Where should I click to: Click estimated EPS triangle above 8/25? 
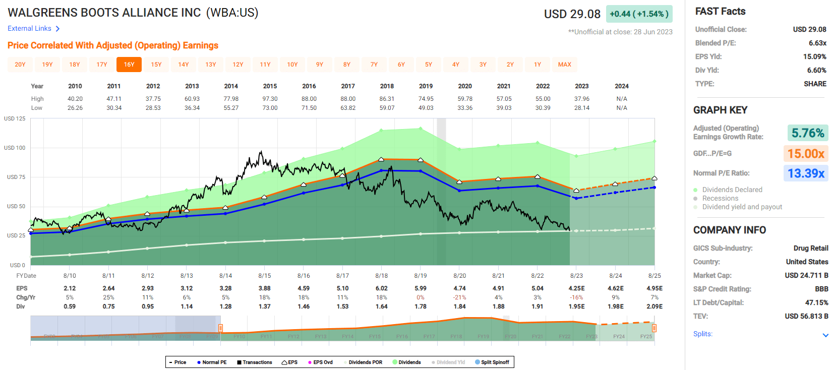[x=655, y=178]
